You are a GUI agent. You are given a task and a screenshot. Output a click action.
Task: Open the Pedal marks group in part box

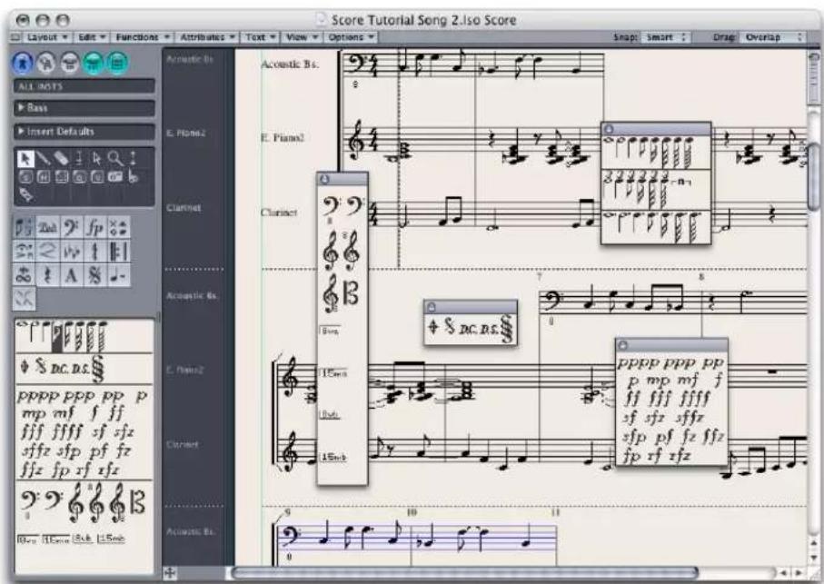(47, 227)
